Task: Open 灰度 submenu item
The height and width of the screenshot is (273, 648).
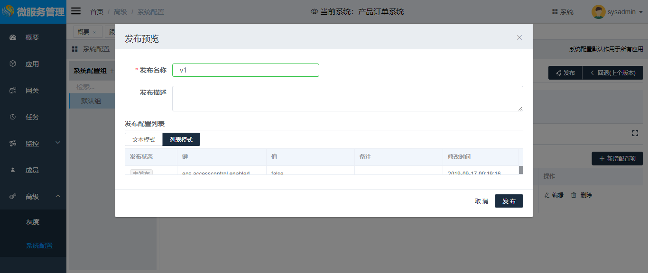Action: point(33,222)
